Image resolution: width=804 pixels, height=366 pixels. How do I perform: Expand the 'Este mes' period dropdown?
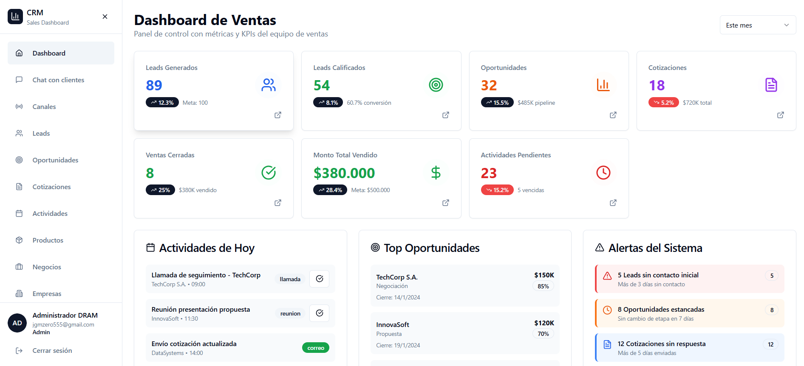click(x=757, y=25)
